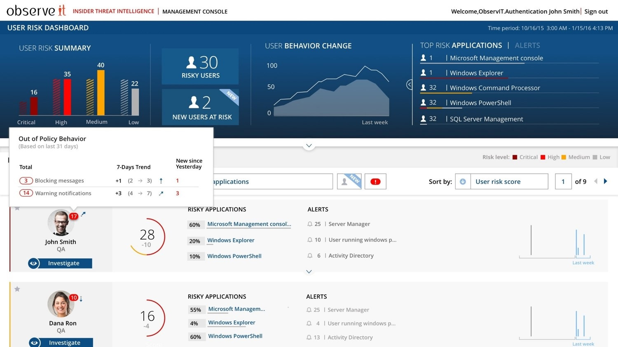Select Windows Command Processor in top risk list
Viewport: 618px width, 347px height.
click(495, 88)
